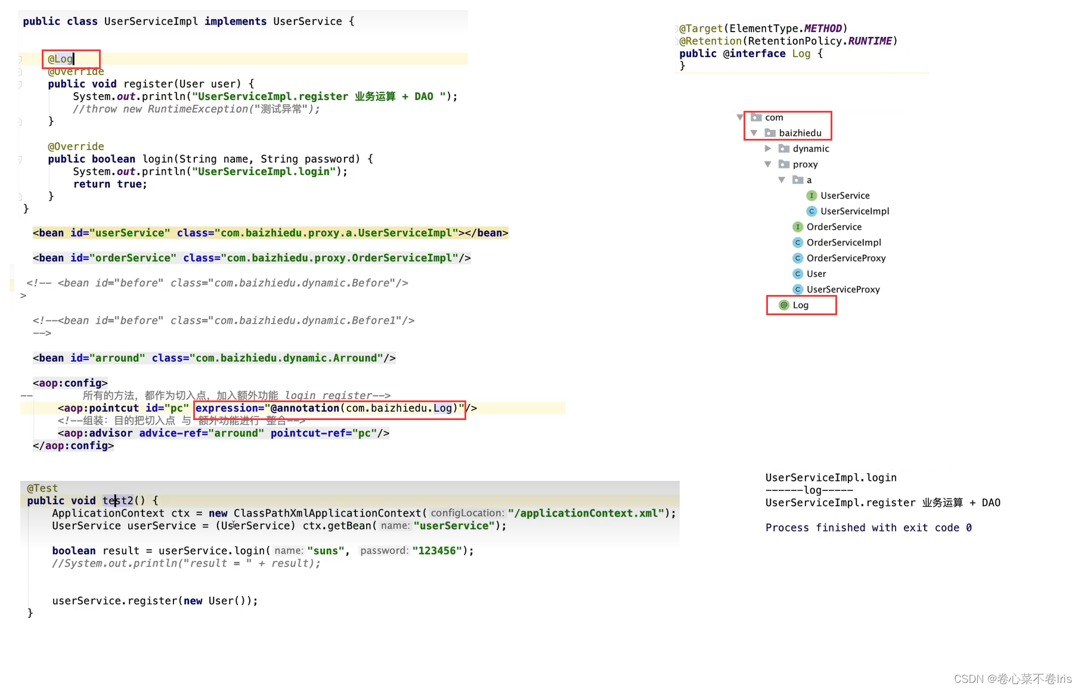Image resolution: width=1081 pixels, height=690 pixels.
Task: Click the @Log annotation in UserServiceImpl
Action: tap(60, 58)
